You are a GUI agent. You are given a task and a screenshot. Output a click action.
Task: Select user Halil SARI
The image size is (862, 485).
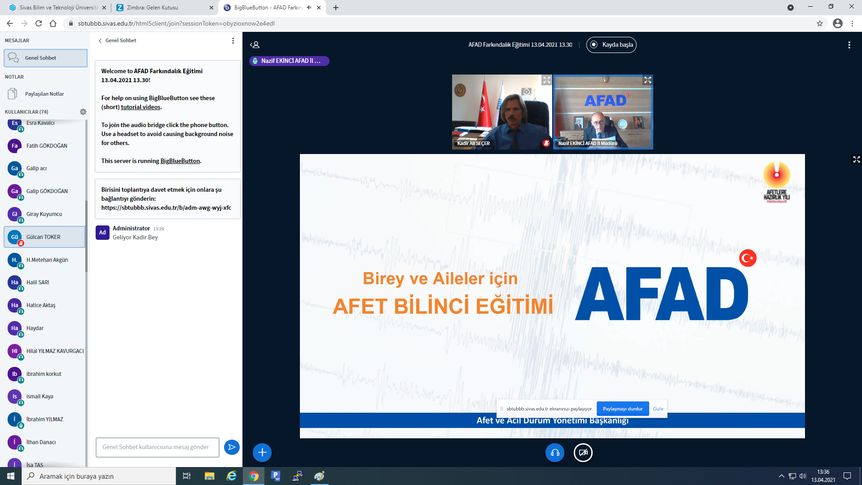coord(44,282)
